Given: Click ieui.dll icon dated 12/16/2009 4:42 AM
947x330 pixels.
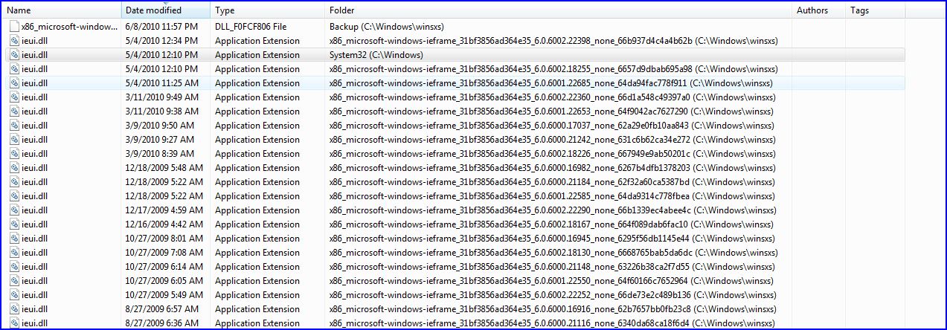Looking at the screenshot, I should tap(14, 224).
